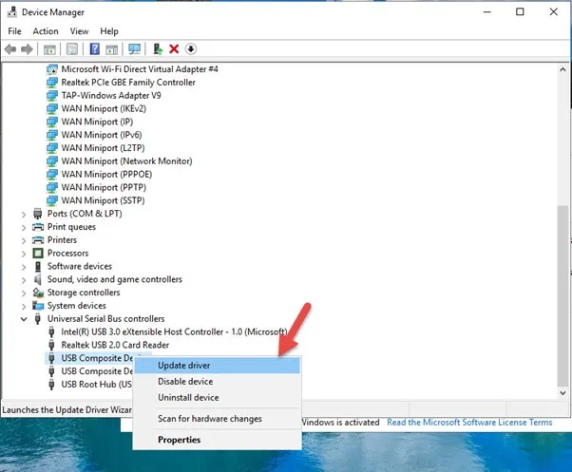Image resolution: width=572 pixels, height=472 pixels.
Task: Click the Properties sheet toolbar icon
Action: point(72,48)
